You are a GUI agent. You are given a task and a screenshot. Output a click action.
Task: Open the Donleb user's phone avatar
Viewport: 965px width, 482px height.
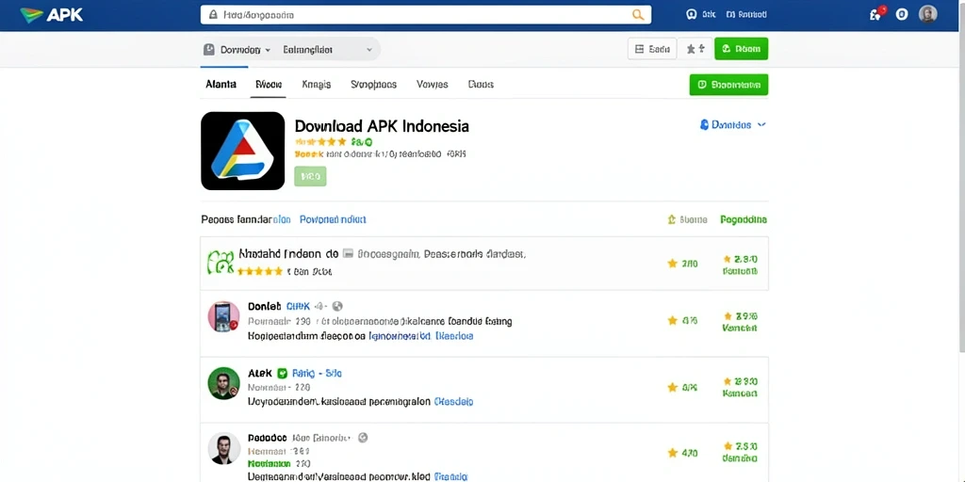coord(223,317)
